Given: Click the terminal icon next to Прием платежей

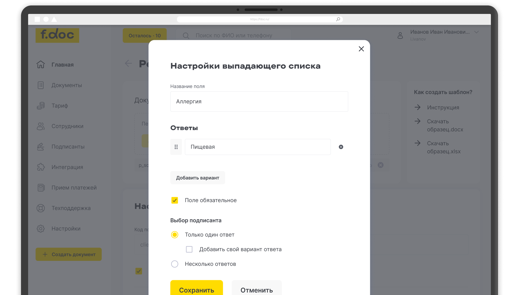Looking at the screenshot, I should click(41, 188).
